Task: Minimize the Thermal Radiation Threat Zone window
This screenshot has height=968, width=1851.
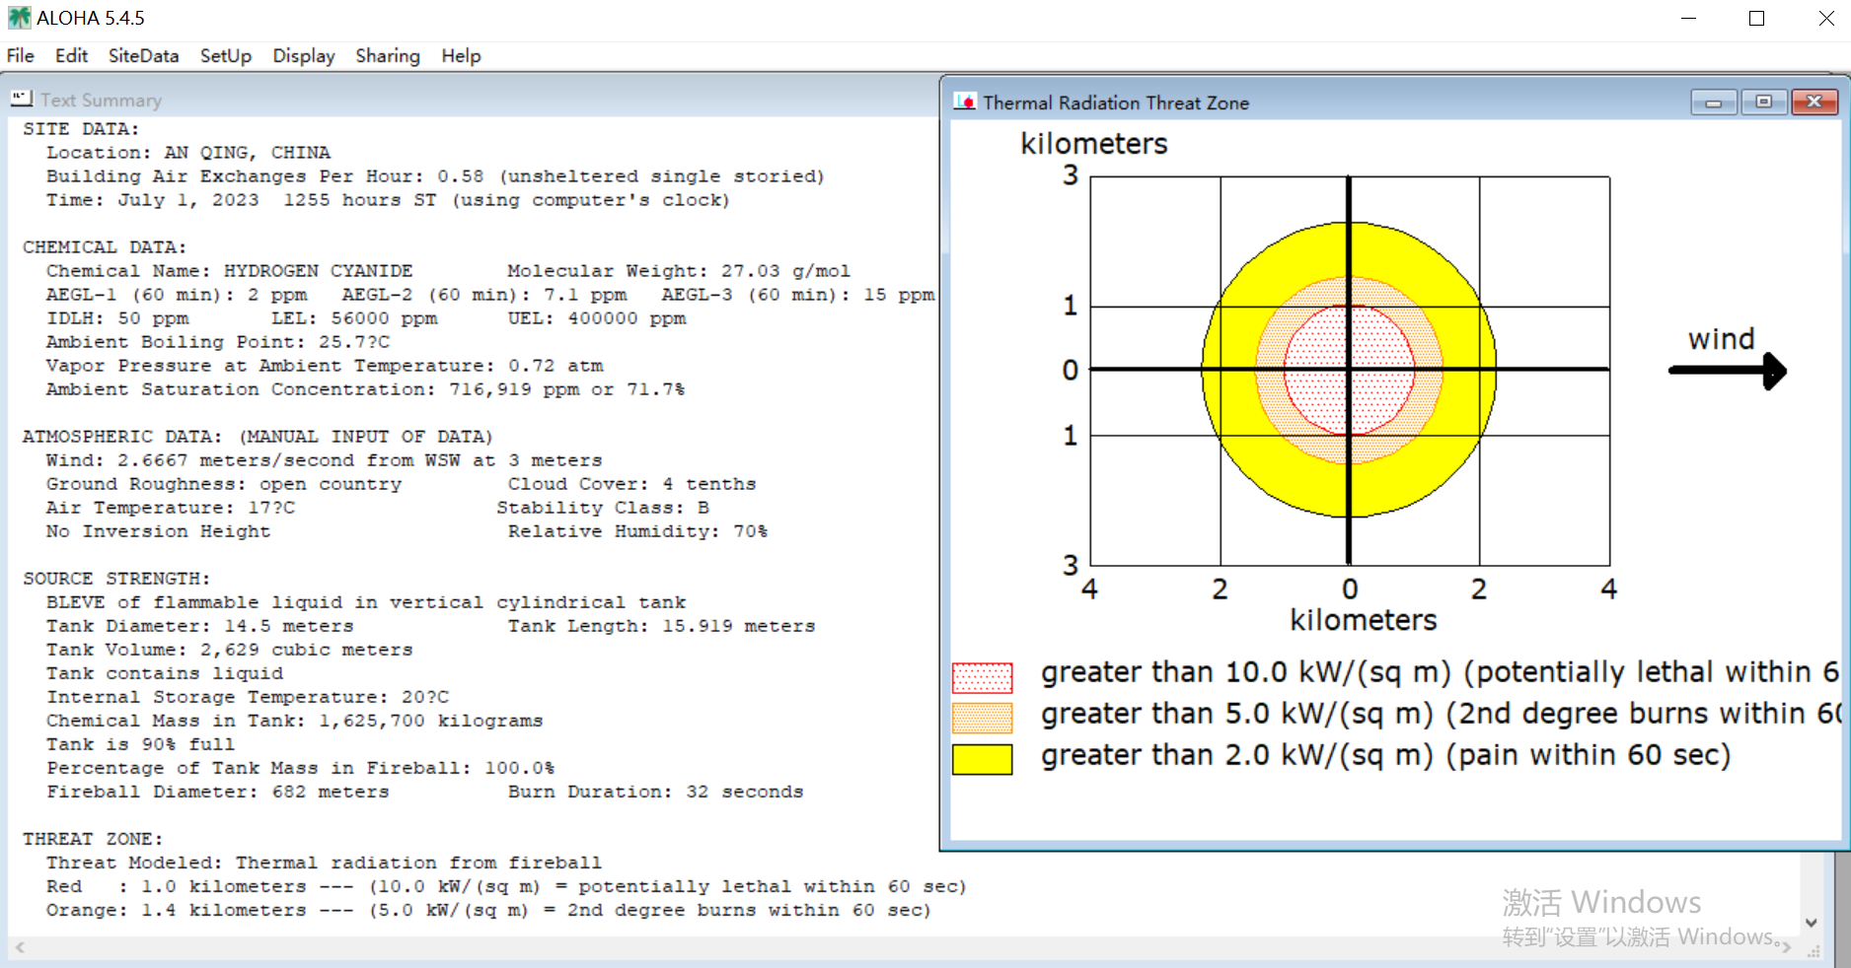Action: click(x=1714, y=102)
